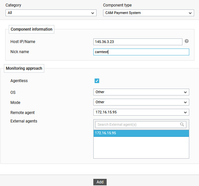Click empty area of External agents list
This screenshot has width=199, height=186.
click(141, 148)
